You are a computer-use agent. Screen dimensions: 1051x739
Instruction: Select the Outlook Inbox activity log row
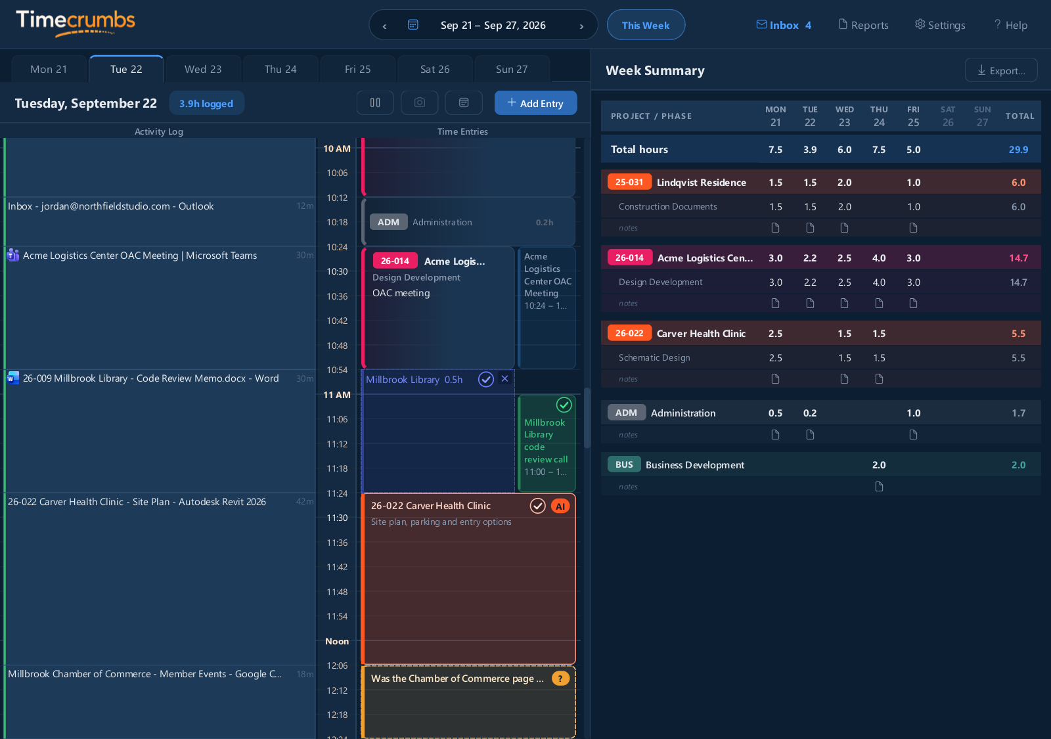(x=160, y=221)
